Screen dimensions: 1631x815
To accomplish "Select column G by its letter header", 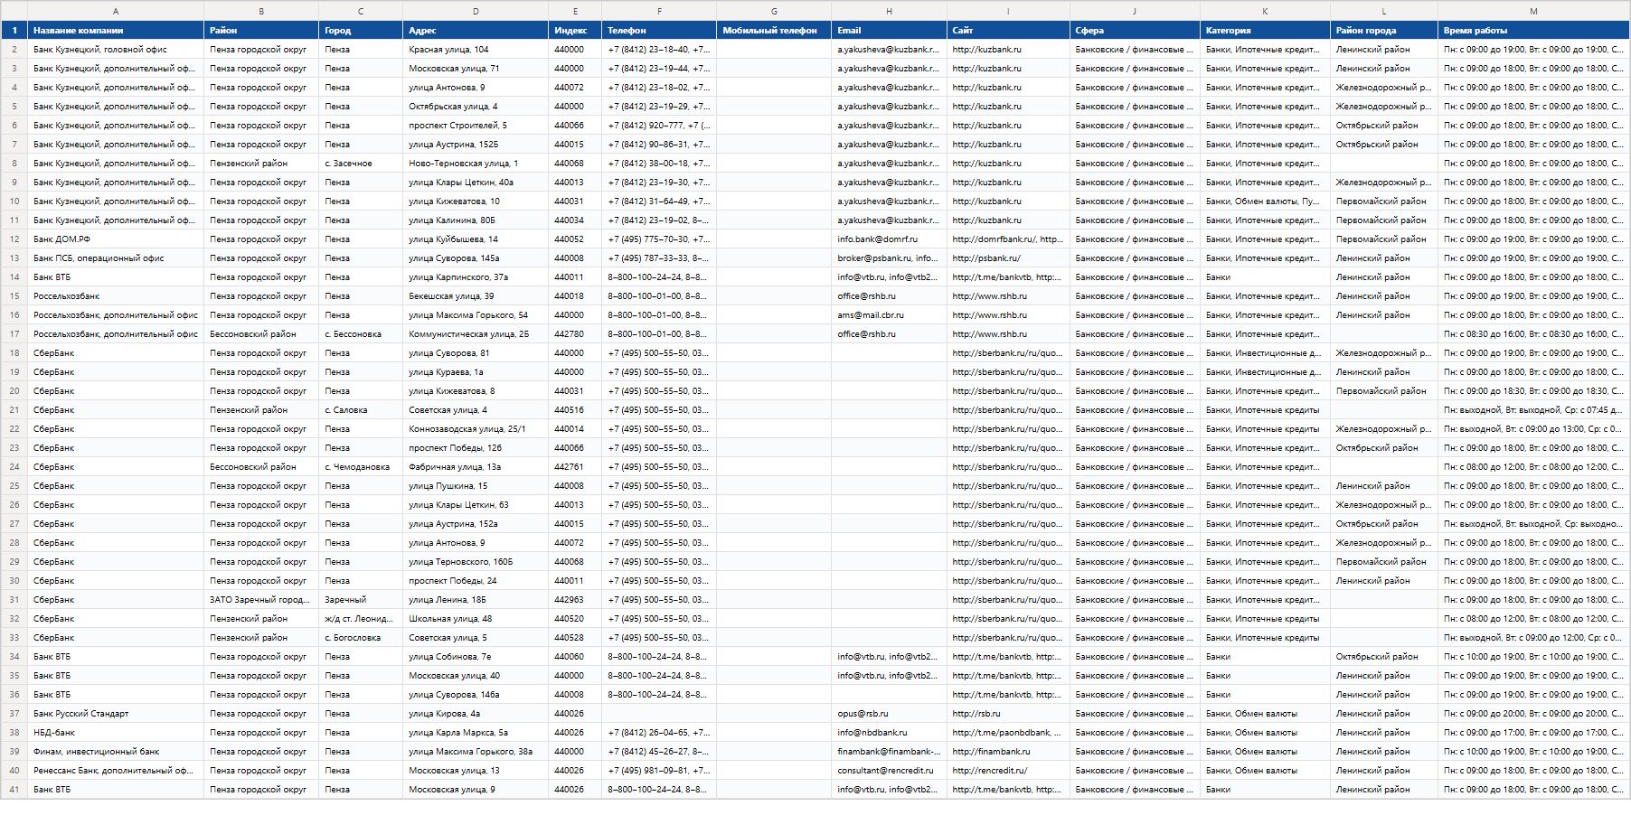I will click(774, 11).
